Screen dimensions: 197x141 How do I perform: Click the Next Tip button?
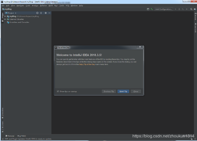pos(123,92)
